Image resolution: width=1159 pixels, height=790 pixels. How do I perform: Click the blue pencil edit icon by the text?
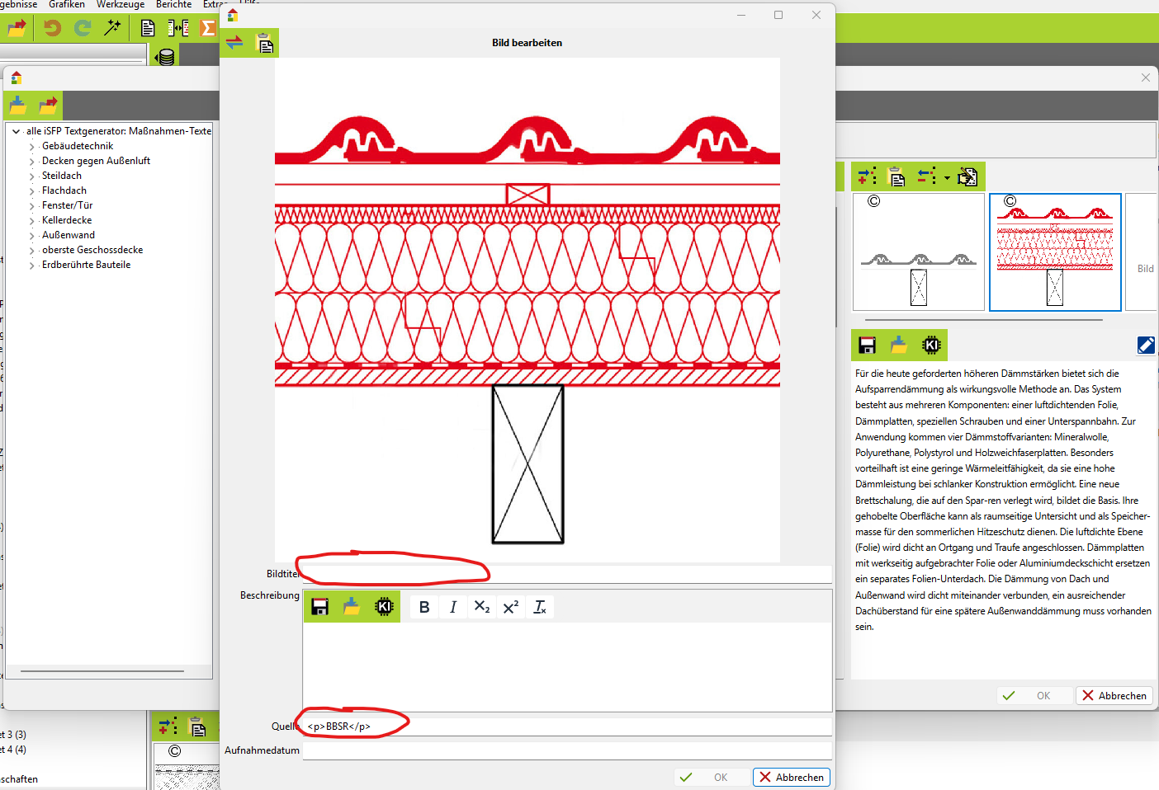click(1146, 345)
